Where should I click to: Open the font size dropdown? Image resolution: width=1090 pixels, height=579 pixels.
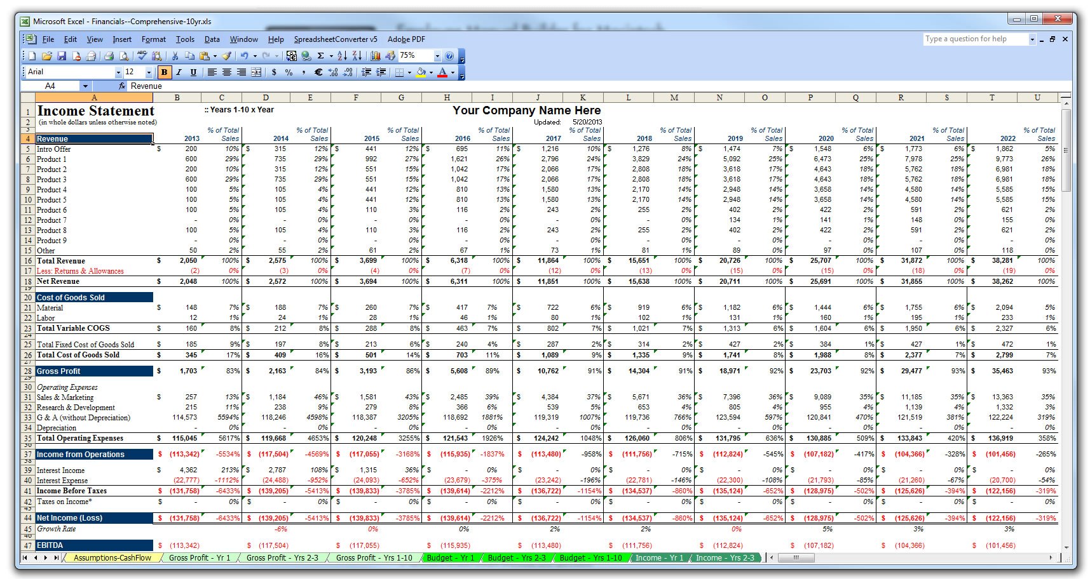(148, 72)
